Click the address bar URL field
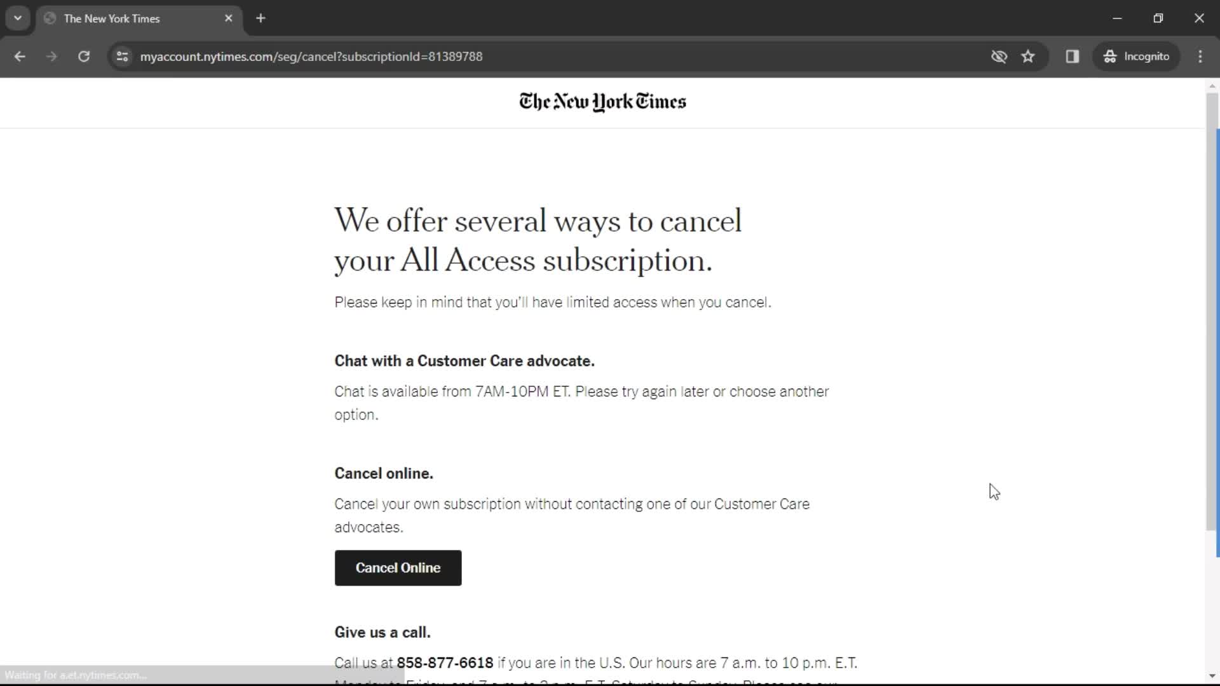 (311, 56)
